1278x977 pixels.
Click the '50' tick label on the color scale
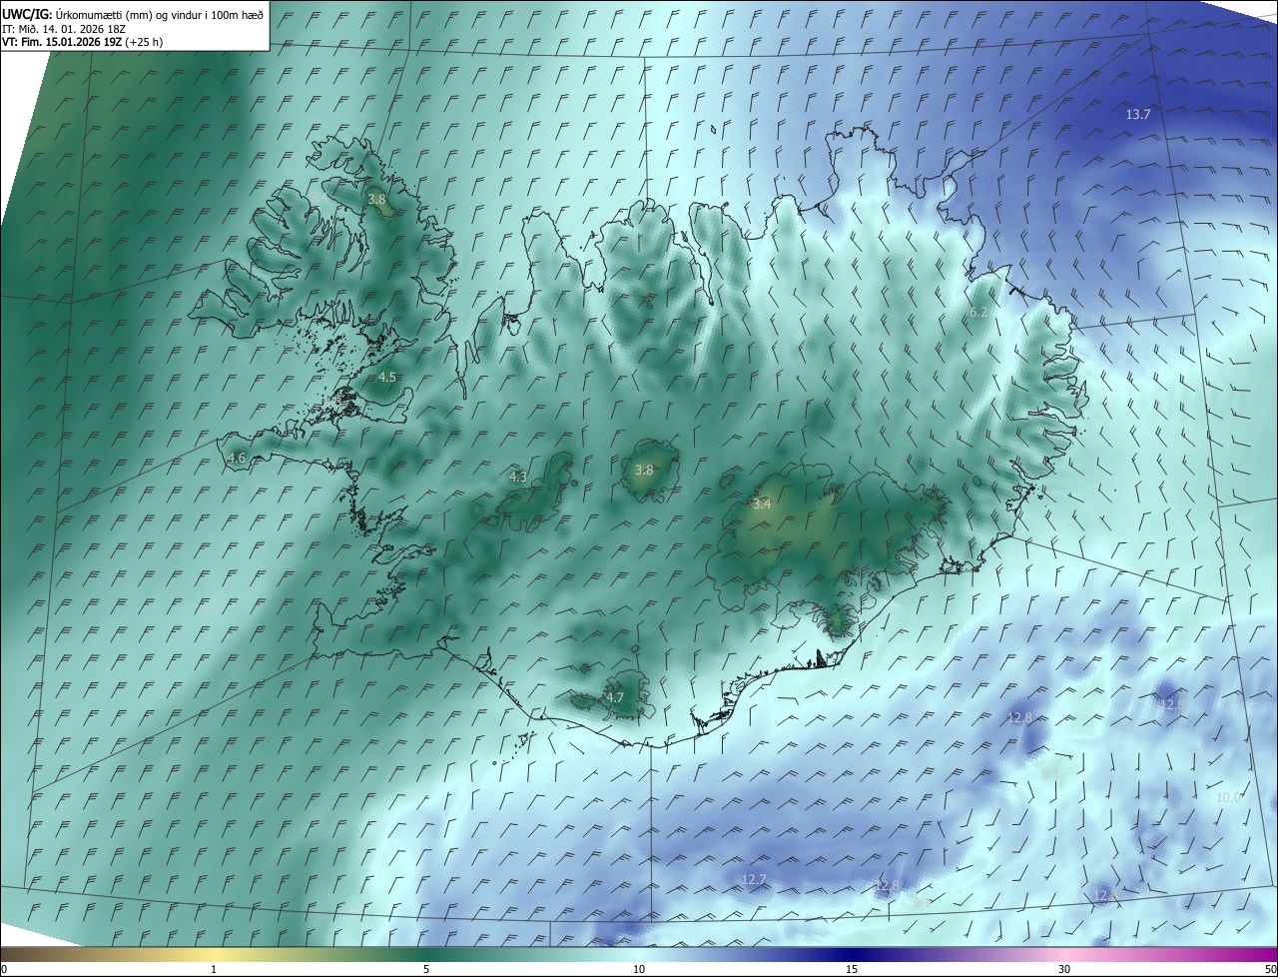1270,970
